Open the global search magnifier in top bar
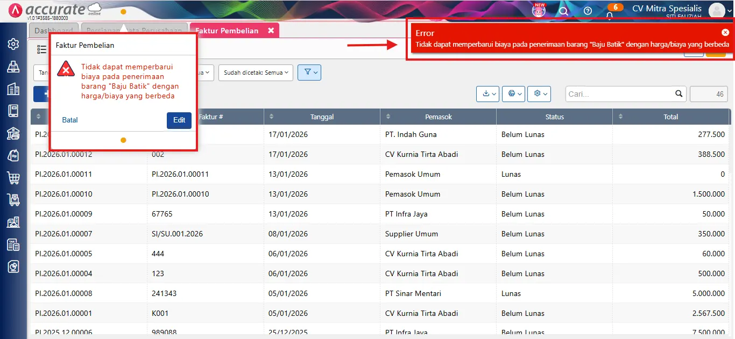 pyautogui.click(x=563, y=10)
